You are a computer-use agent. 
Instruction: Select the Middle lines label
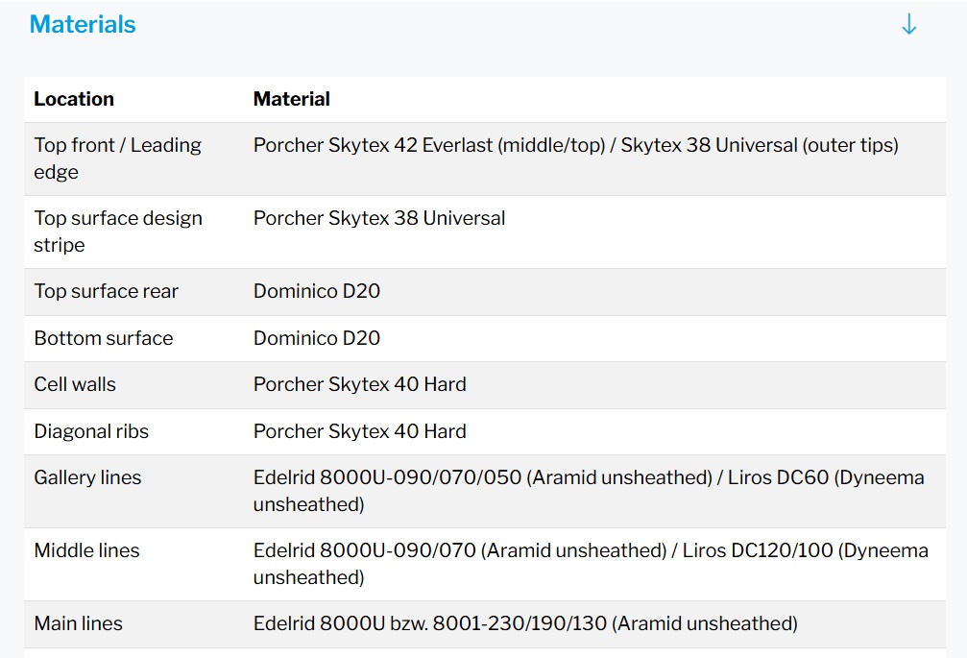[x=86, y=550]
